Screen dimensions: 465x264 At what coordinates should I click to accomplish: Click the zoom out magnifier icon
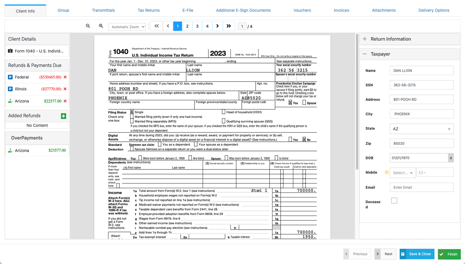click(88, 26)
